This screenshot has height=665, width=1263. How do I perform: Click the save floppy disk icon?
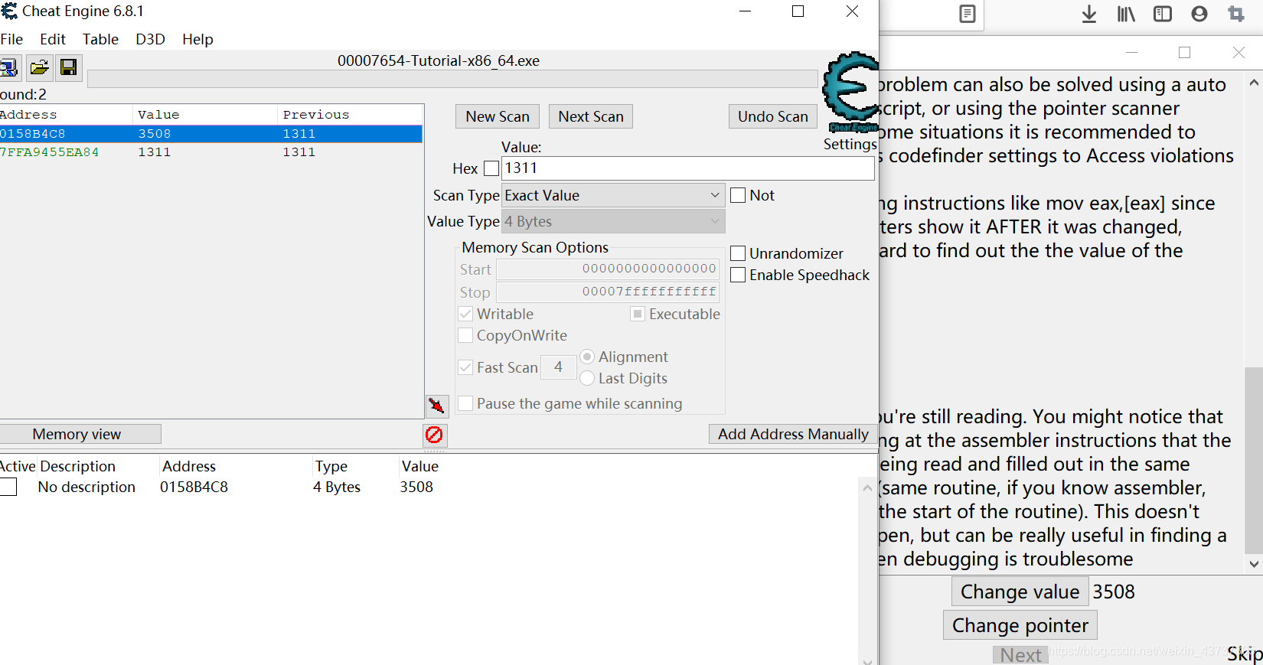coord(68,68)
